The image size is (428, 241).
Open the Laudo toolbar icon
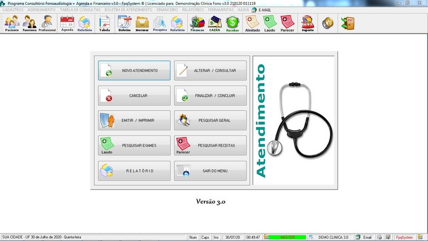coord(270,24)
